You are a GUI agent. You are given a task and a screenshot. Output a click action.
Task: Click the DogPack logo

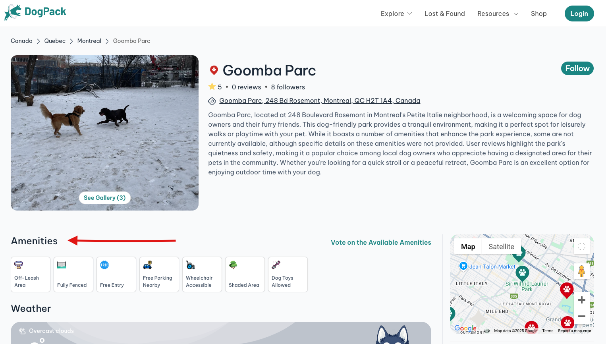(35, 12)
